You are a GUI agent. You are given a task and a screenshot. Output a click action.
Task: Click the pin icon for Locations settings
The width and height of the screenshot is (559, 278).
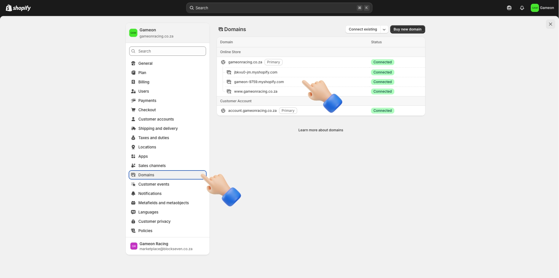point(133,147)
